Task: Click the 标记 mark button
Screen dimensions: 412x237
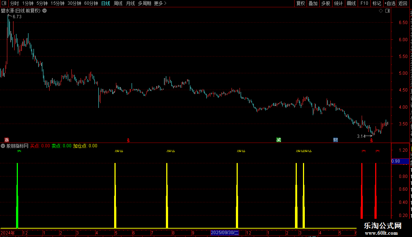Action: (x=377, y=3)
